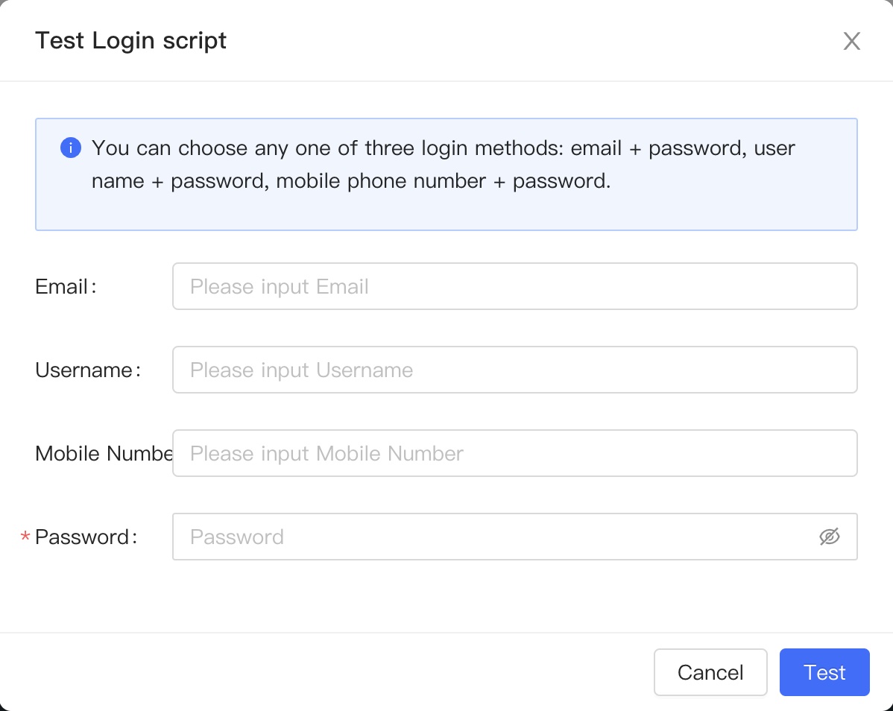The width and height of the screenshot is (893, 711).
Task: Run the login script with Test button
Action: (x=824, y=672)
